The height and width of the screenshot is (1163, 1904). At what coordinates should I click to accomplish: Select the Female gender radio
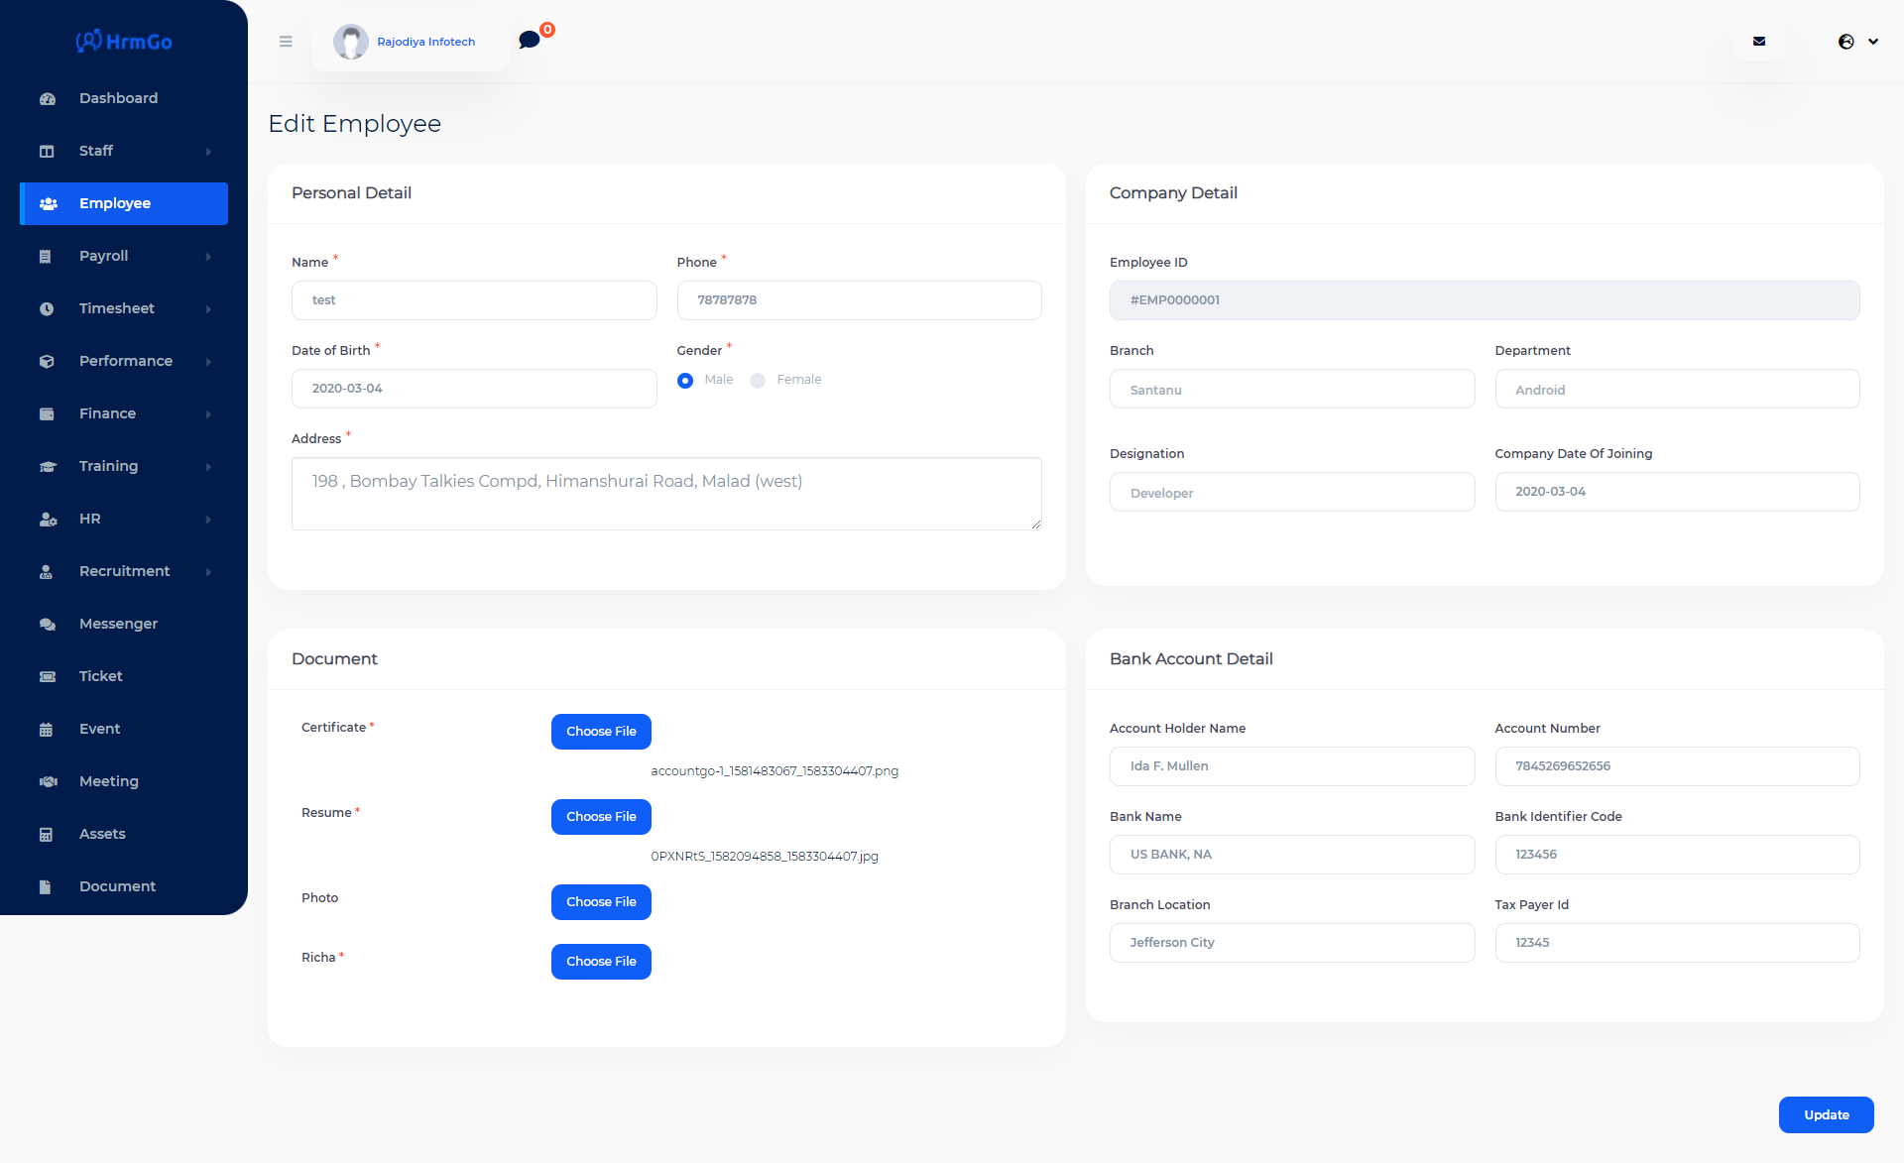pyautogui.click(x=758, y=381)
